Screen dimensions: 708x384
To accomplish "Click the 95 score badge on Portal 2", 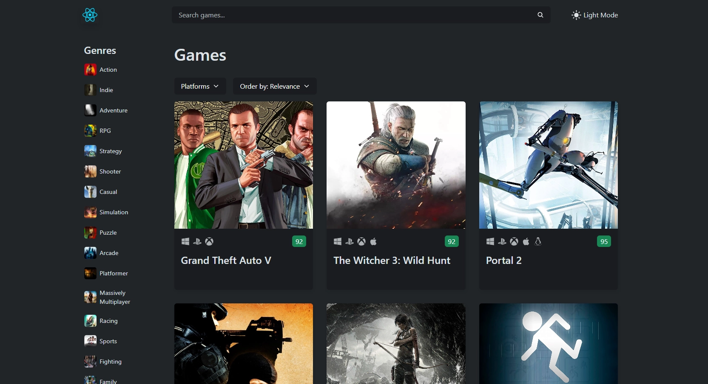I will (x=604, y=241).
